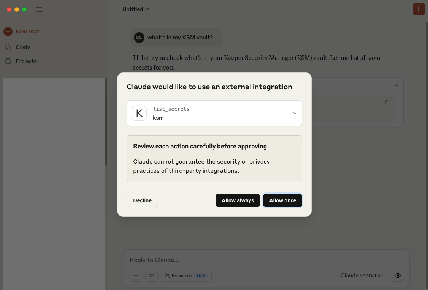The width and height of the screenshot is (428, 290).
Task: Collapse the tool call panel chevron
Action: 396,85
